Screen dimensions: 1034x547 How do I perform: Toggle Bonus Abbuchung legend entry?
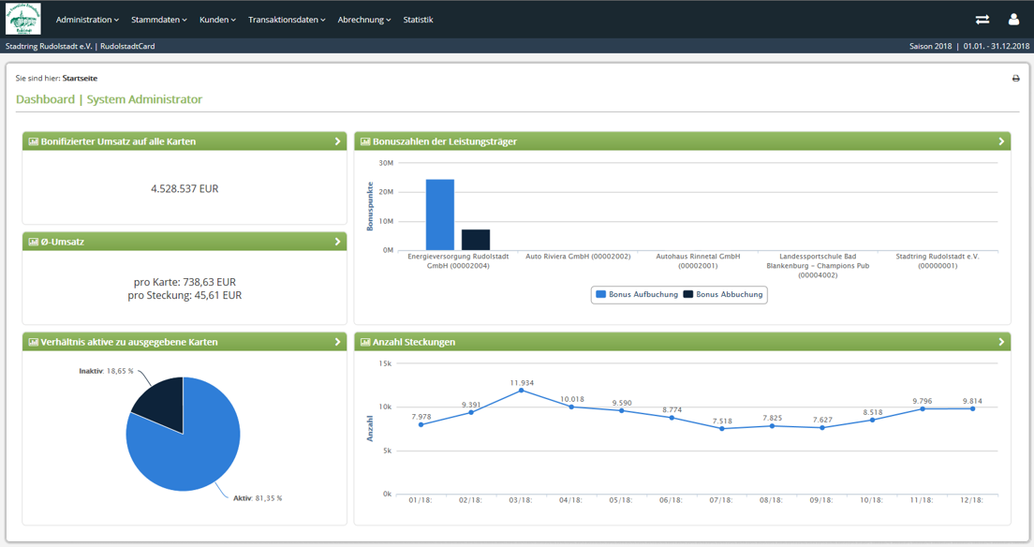point(723,294)
